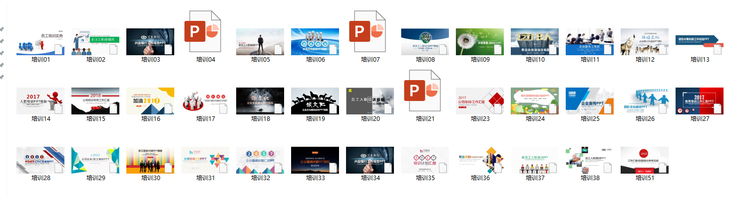Click the 培训10 thumbnail
This screenshot has width=732, height=197.
[x=535, y=42]
